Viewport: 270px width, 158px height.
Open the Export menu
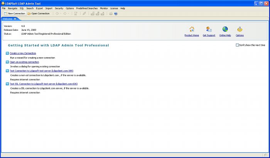39,8
